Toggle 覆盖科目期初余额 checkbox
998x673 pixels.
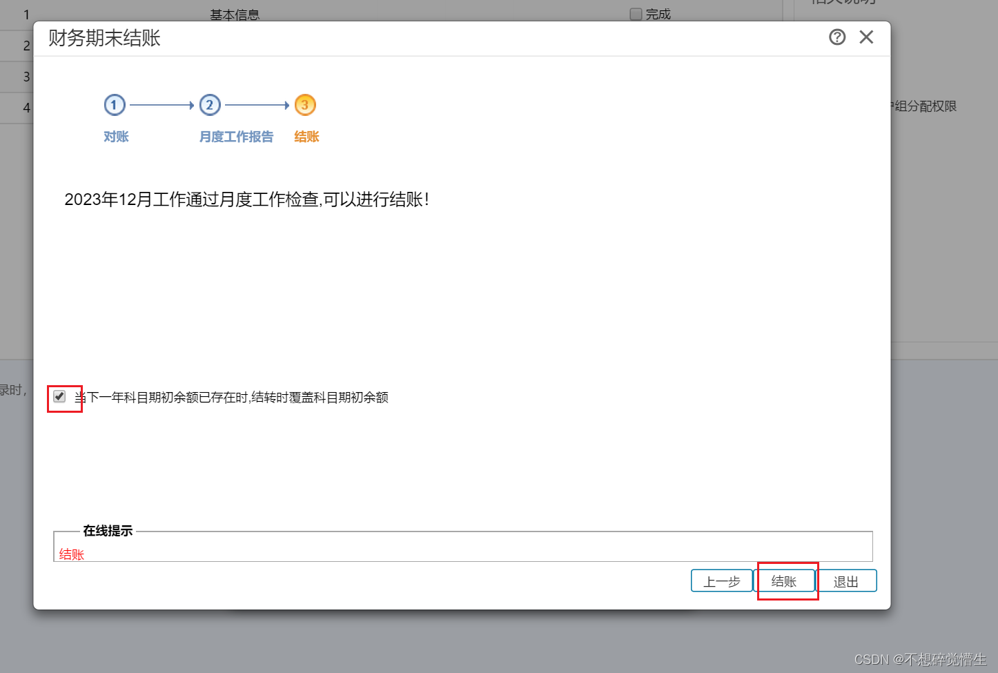[59, 396]
